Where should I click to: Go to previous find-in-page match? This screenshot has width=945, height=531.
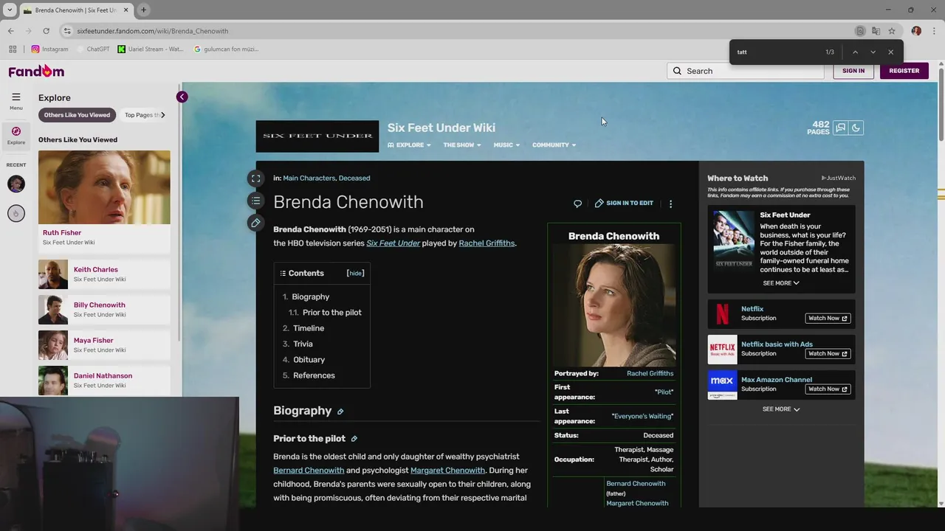click(x=855, y=52)
